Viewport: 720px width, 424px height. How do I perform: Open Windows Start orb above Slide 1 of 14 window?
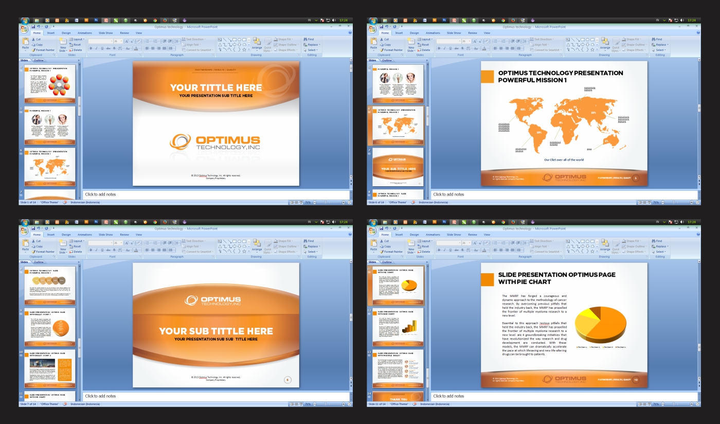(25, 21)
